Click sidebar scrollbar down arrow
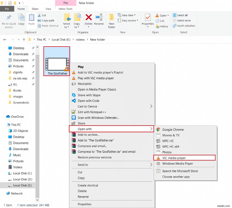This screenshot has height=208, width=232. click(x=37, y=200)
